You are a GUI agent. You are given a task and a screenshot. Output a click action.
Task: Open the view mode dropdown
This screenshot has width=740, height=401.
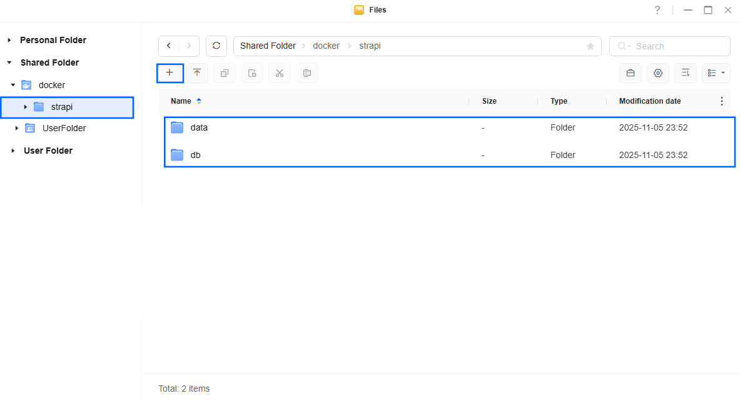pos(716,73)
